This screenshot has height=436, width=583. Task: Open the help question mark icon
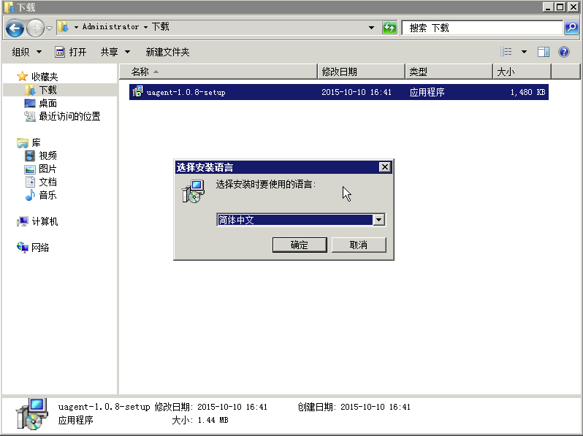click(564, 52)
